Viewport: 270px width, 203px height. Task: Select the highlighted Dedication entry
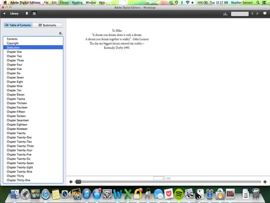tap(33, 47)
